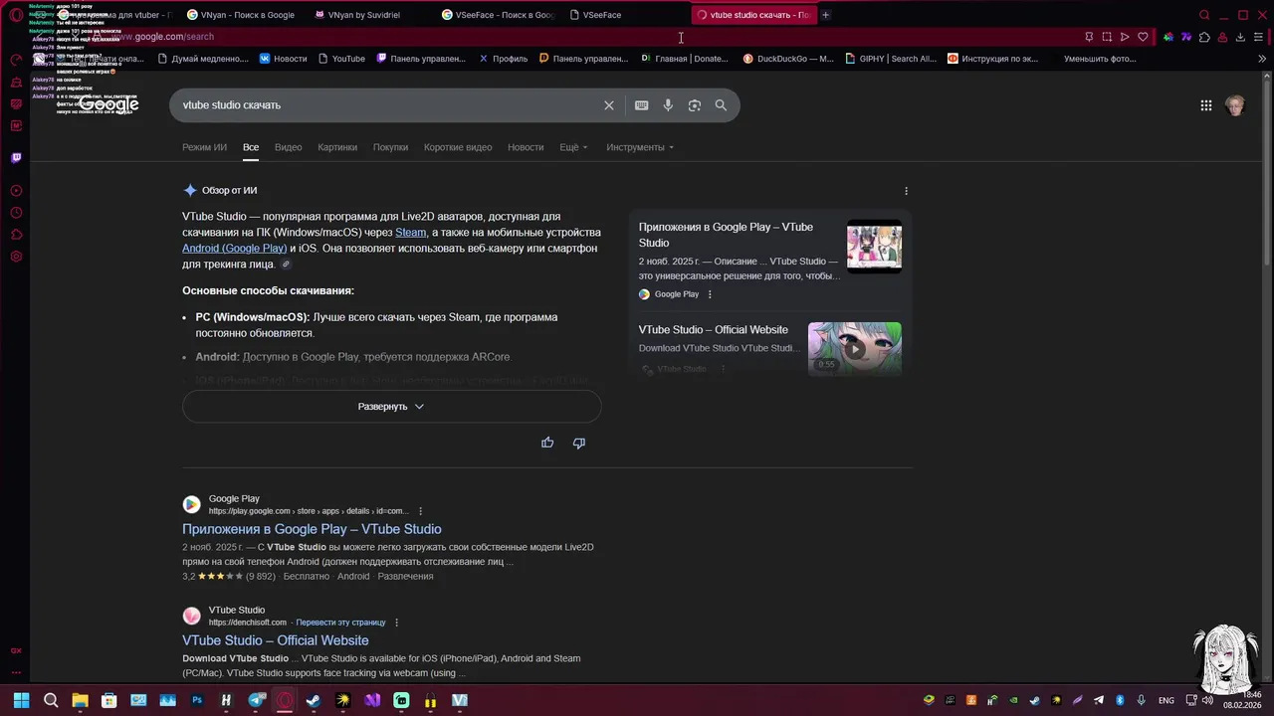Open the GIPHY bookmark
The width and height of the screenshot is (1274, 716).
pos(891,59)
